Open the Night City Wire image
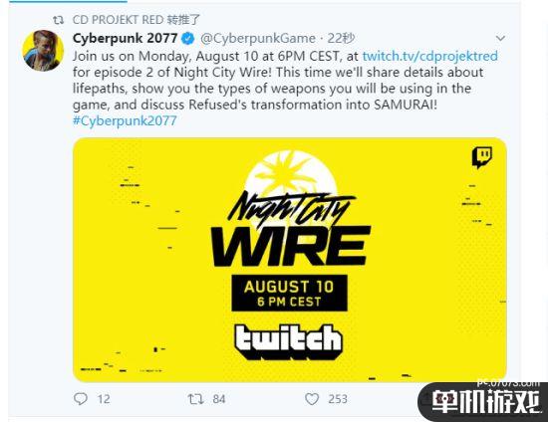Screen dimensions: 548x422 (290, 260)
